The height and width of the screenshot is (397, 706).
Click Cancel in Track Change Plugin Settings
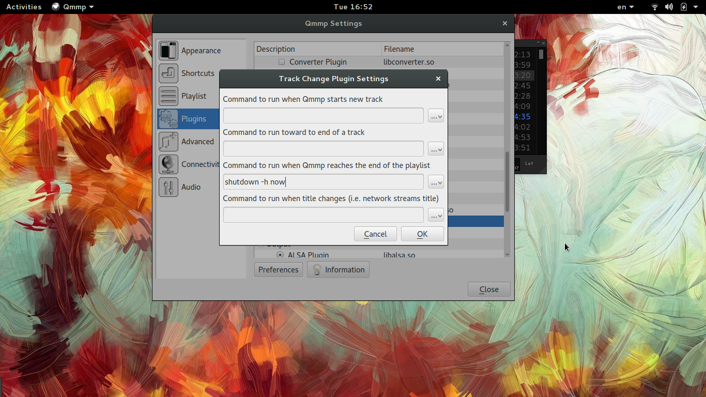[x=375, y=234]
